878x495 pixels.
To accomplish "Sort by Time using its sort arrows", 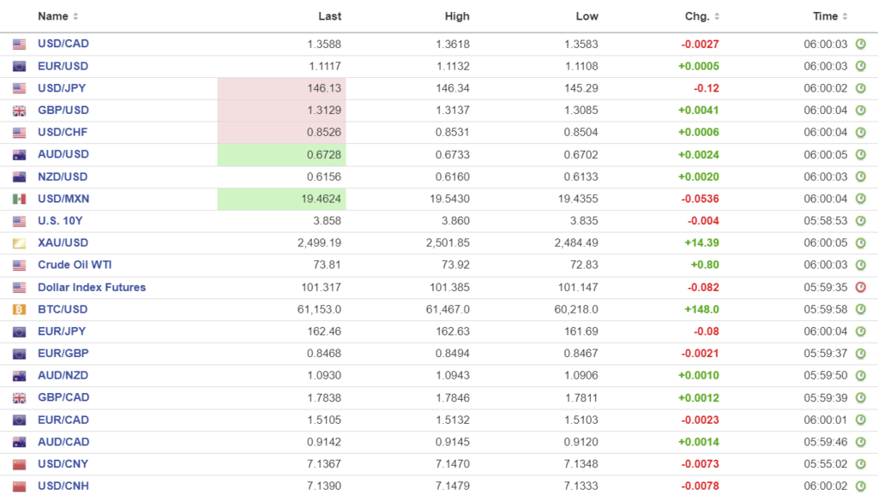I will (x=845, y=16).
